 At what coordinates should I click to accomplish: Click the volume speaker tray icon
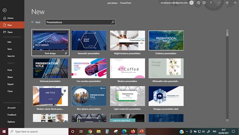[x=204, y=131]
